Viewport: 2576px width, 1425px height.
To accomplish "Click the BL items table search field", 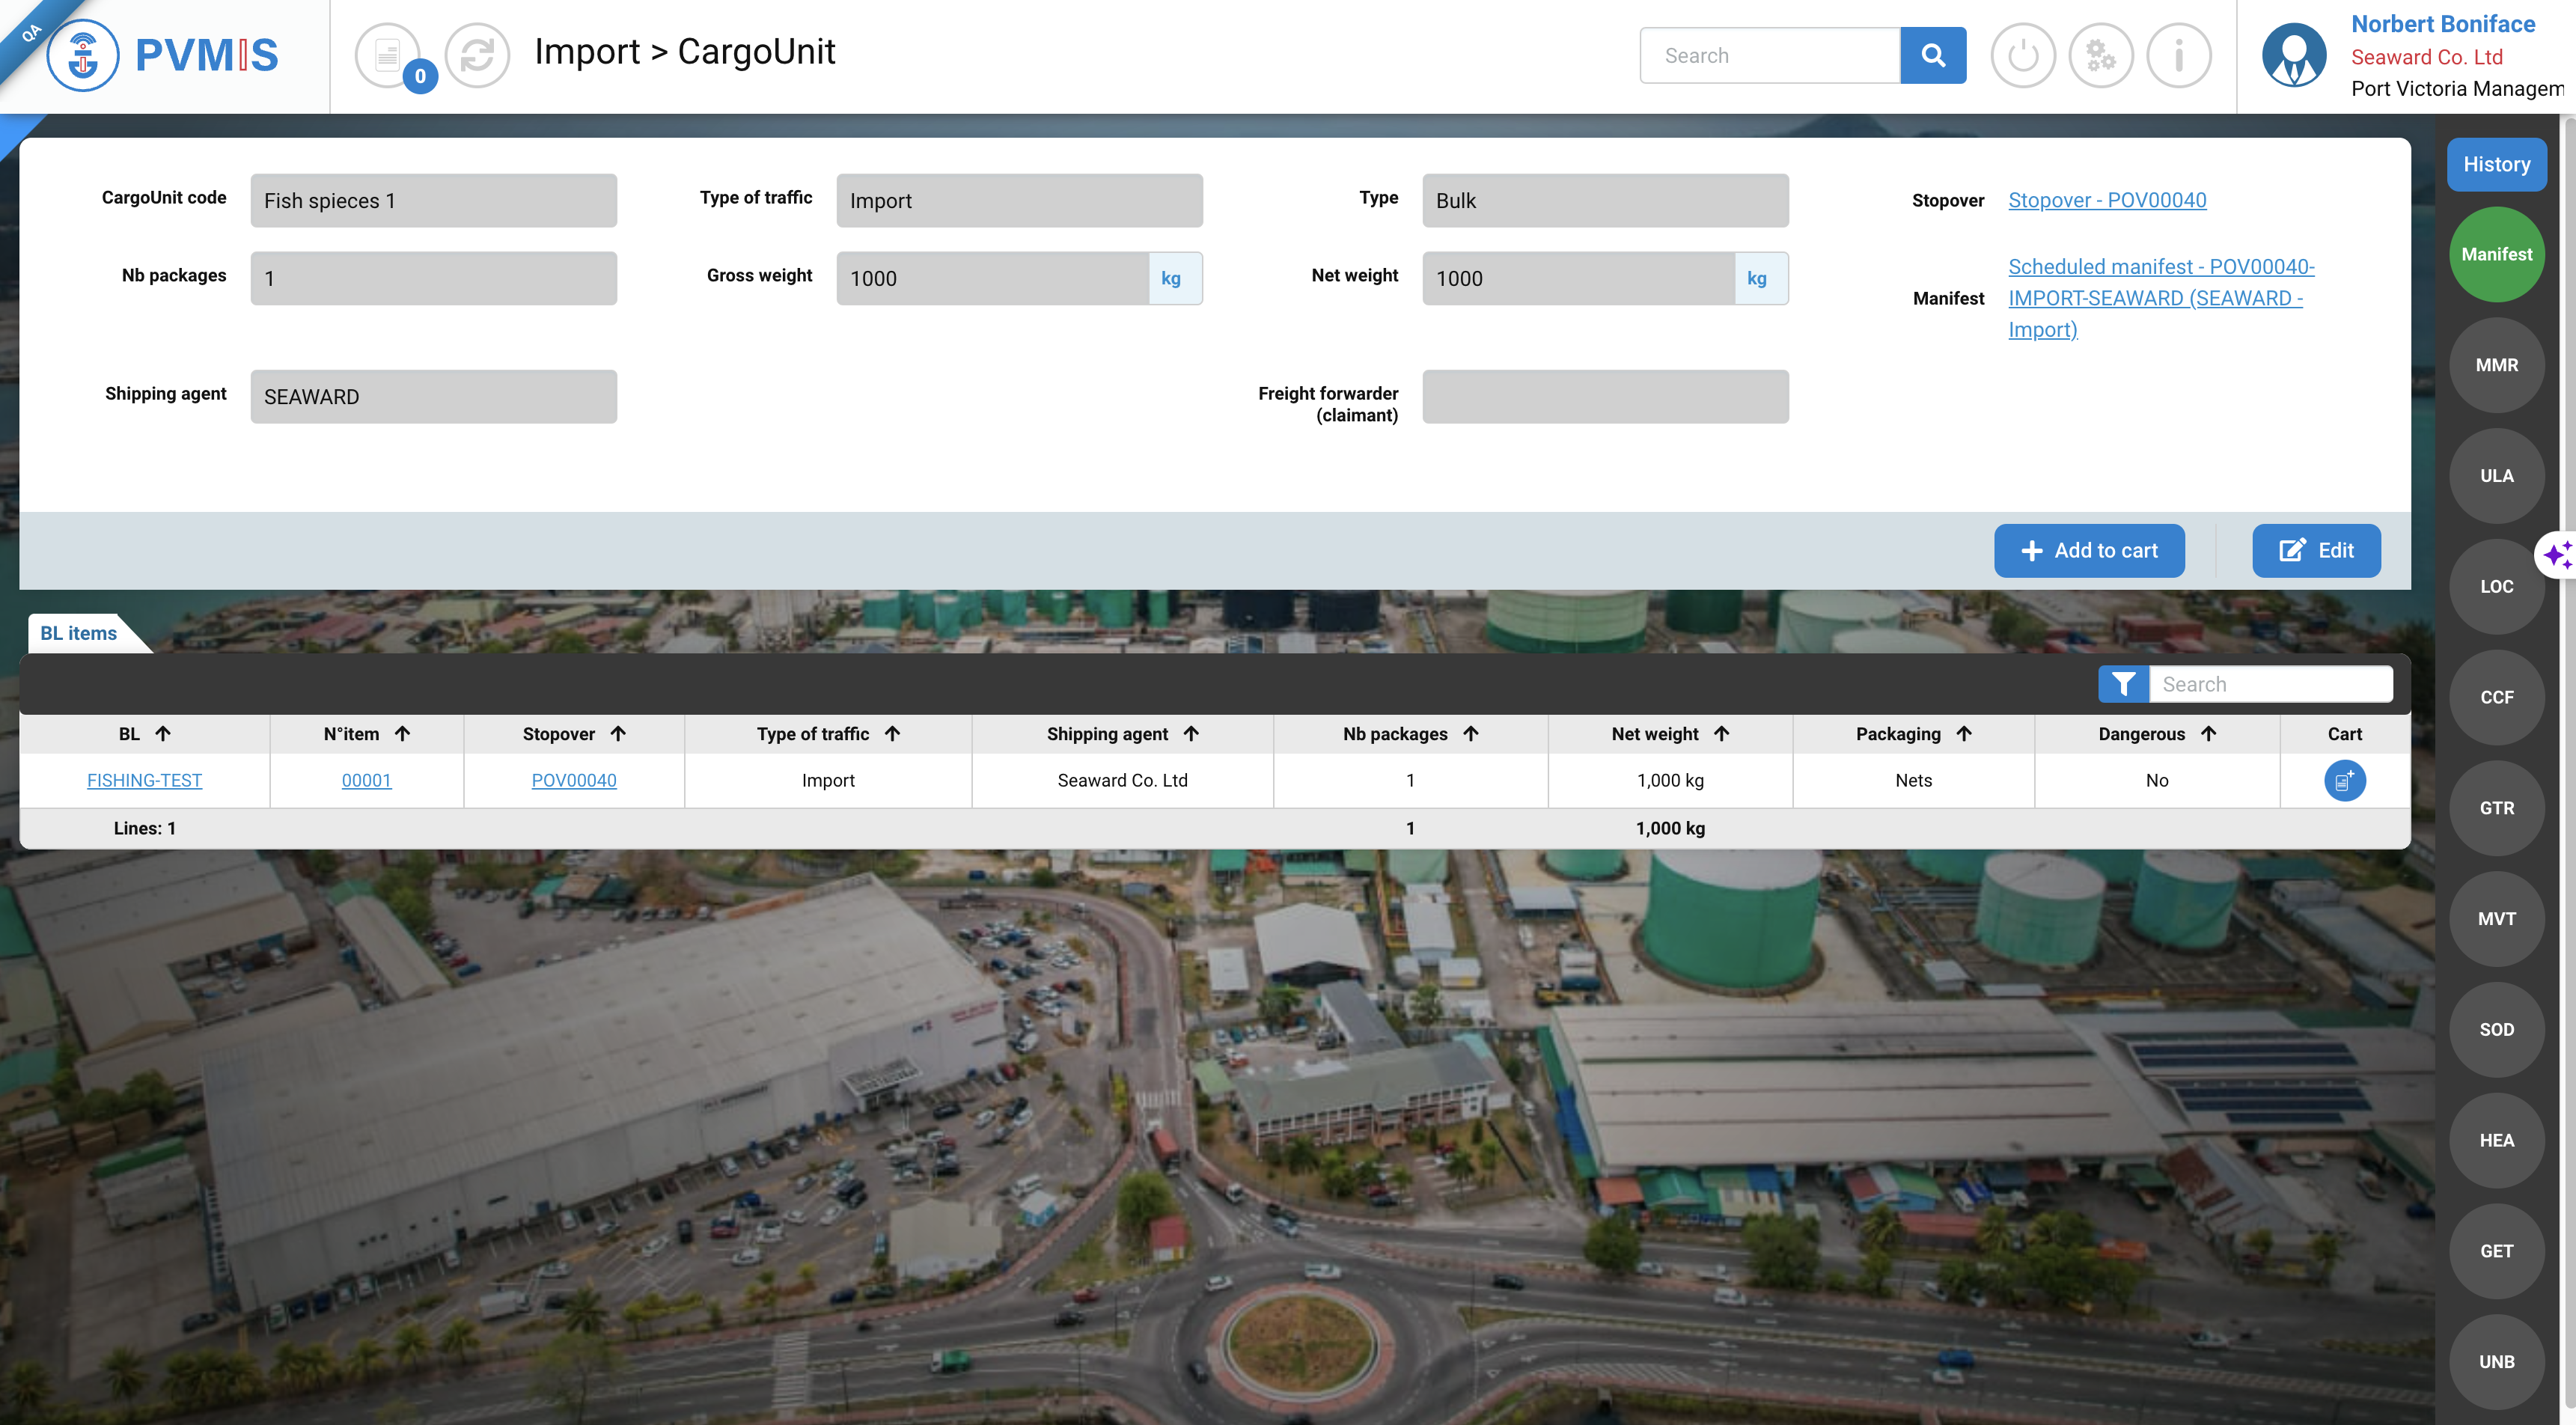I will click(x=2270, y=684).
